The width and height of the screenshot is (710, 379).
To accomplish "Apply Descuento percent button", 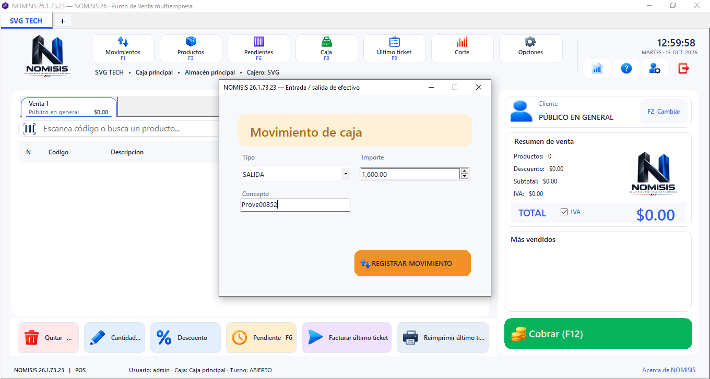I will (x=185, y=337).
